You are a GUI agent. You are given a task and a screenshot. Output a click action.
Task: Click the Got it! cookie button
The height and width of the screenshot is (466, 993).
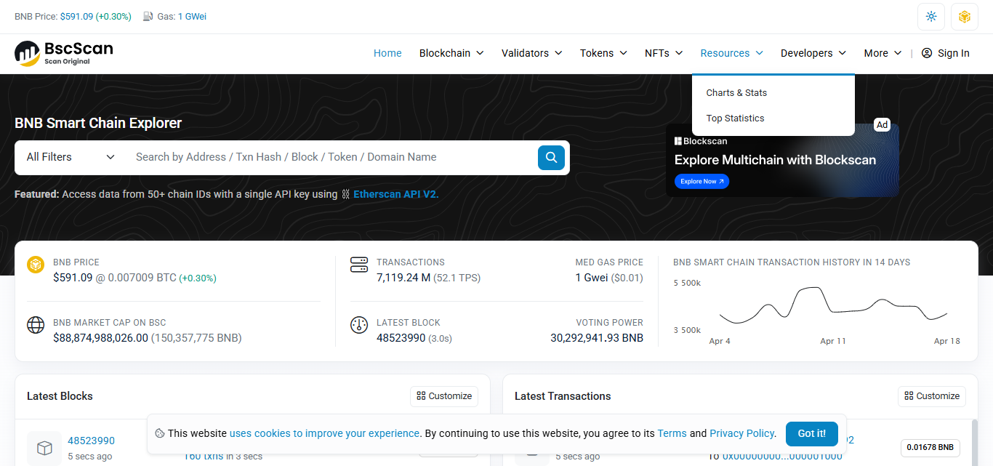(811, 433)
